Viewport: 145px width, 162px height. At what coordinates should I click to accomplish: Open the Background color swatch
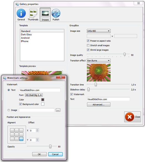[43, 104]
